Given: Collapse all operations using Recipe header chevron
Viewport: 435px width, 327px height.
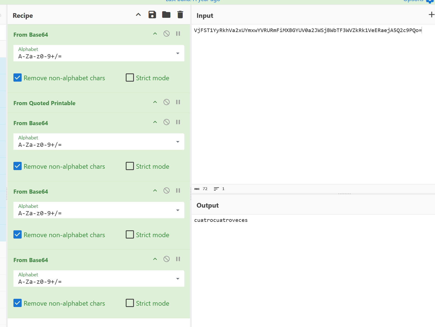Looking at the screenshot, I should pos(138,15).
